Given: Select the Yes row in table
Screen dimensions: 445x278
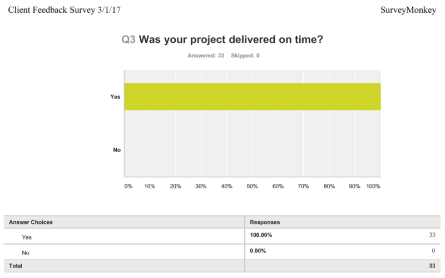Looking at the screenshot, I should click(222, 236).
